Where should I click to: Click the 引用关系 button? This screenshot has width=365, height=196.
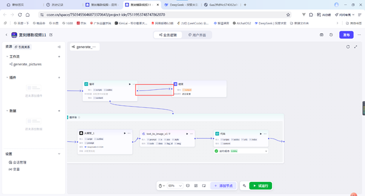[22, 47]
